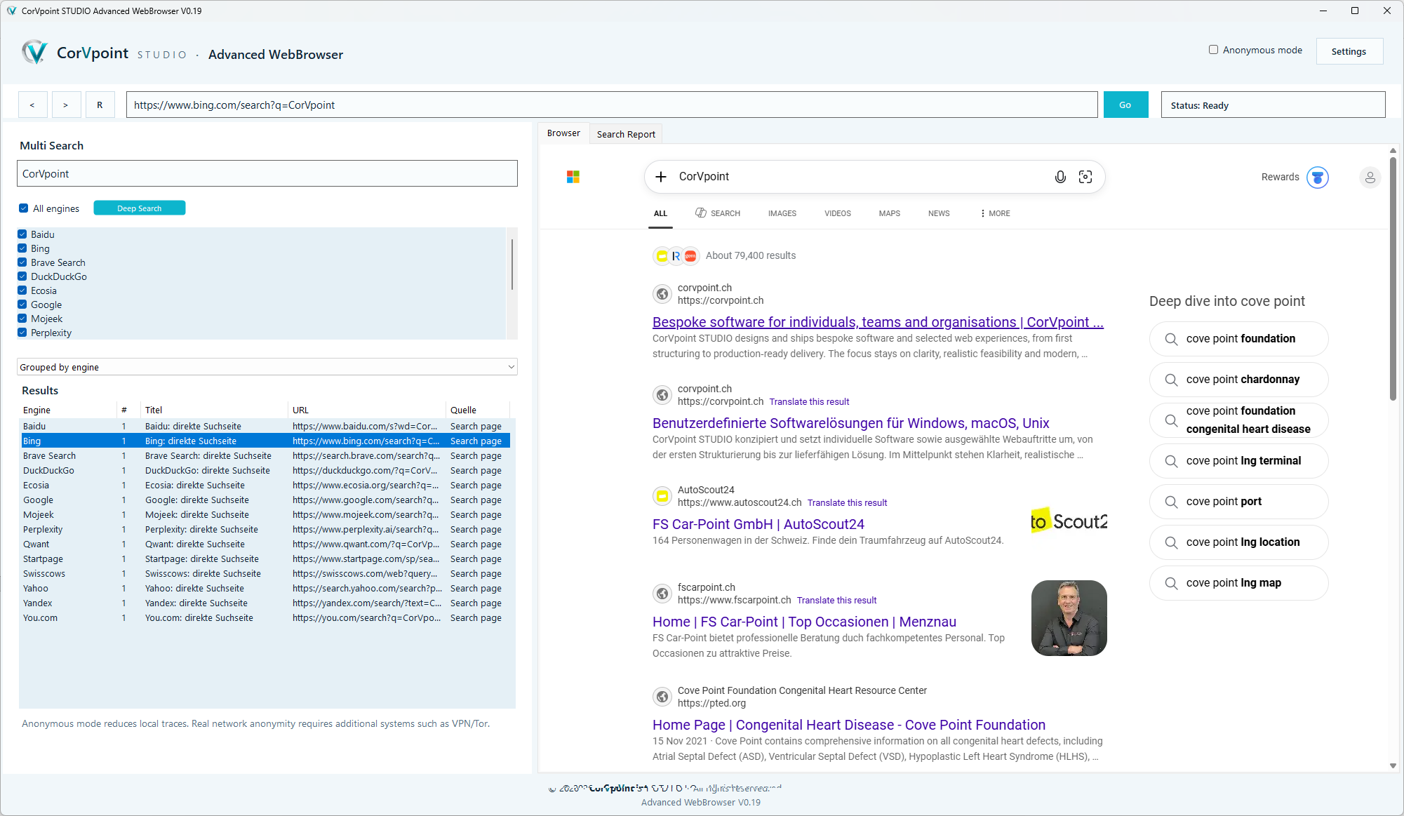1404x816 pixels.
Task: Click the visual search camera icon
Action: [1085, 177]
